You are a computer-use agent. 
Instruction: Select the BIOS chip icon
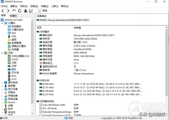9,76
